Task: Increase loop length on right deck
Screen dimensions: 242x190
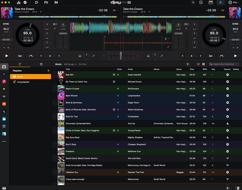Action: coord(201,56)
